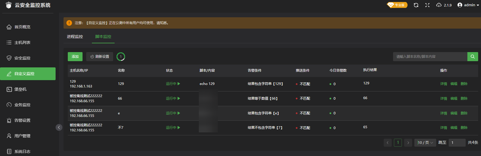Viewport: 481px width, 156px height.
Task: Click next page arrow in pagination
Action: pos(408,143)
